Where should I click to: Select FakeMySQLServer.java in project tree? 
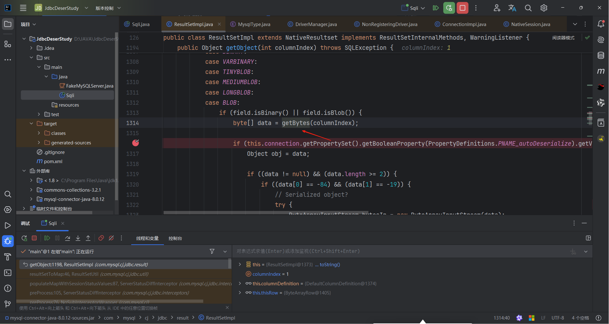[87, 86]
